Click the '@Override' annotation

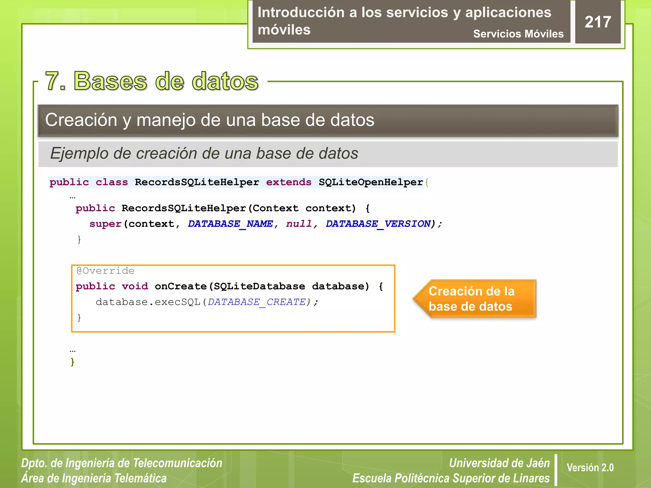(x=105, y=271)
